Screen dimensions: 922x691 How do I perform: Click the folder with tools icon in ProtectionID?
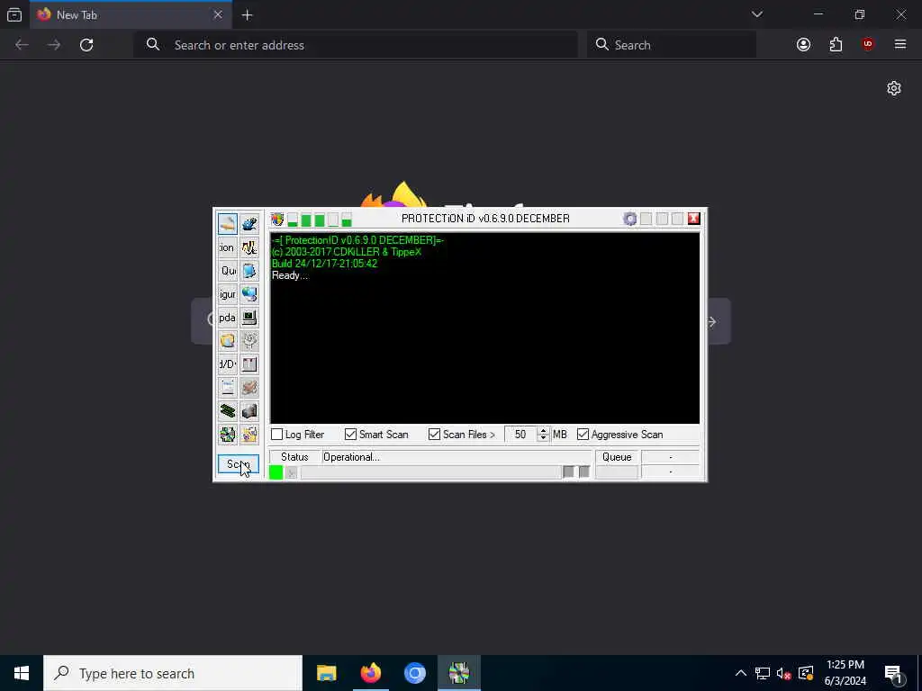coord(249,435)
